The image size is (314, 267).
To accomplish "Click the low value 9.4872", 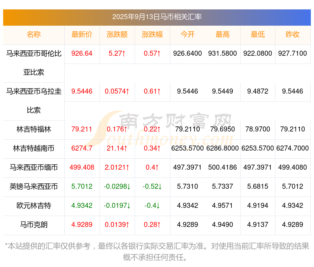I will pyautogui.click(x=258, y=91).
